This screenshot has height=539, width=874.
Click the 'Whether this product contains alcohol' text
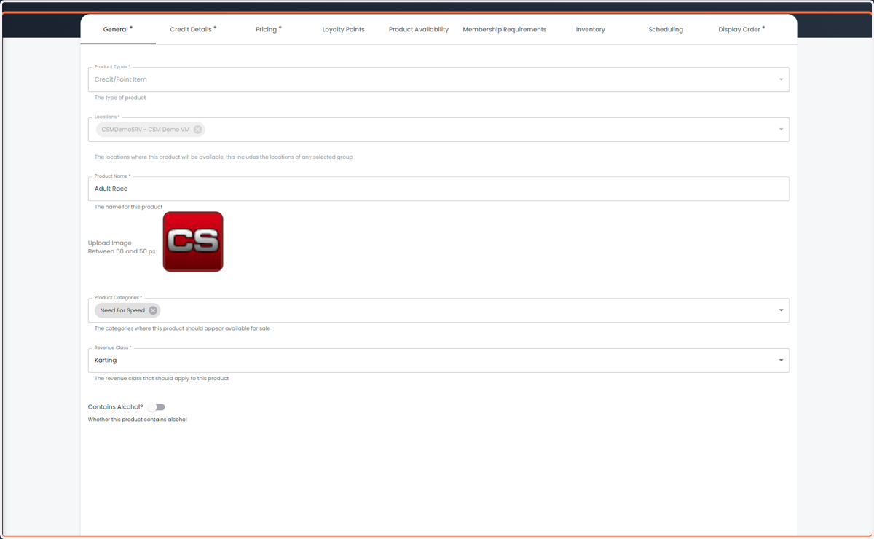(x=138, y=420)
